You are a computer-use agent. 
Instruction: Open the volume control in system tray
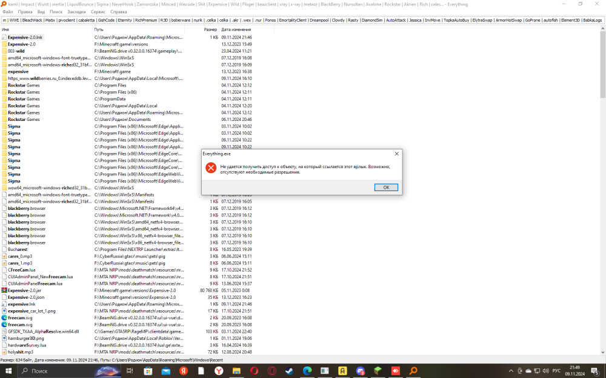[545, 371]
